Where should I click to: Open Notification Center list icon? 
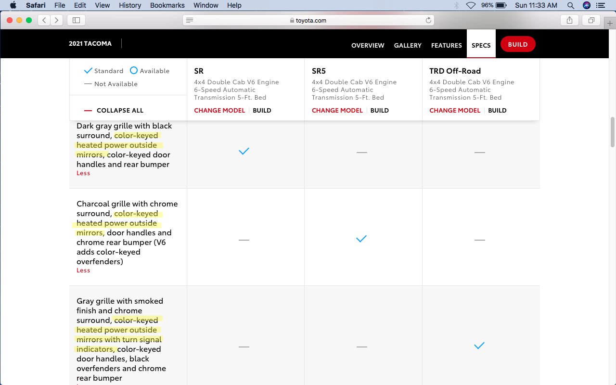pyautogui.click(x=600, y=5)
